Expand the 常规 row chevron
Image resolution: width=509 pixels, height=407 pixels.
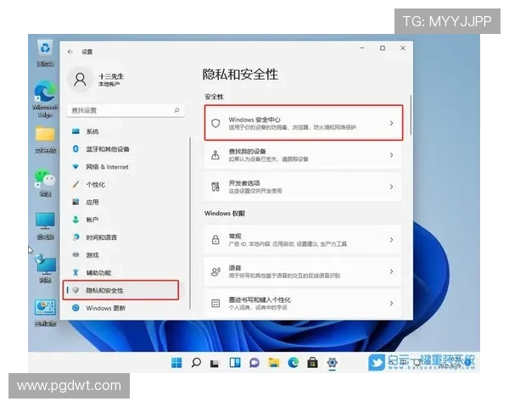tap(391, 240)
